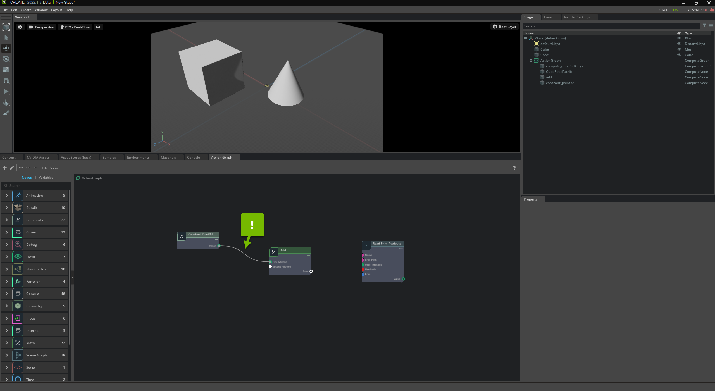Viewport: 715px width, 391px height.
Task: Expand the Flow Control node category
Action: tap(7, 269)
